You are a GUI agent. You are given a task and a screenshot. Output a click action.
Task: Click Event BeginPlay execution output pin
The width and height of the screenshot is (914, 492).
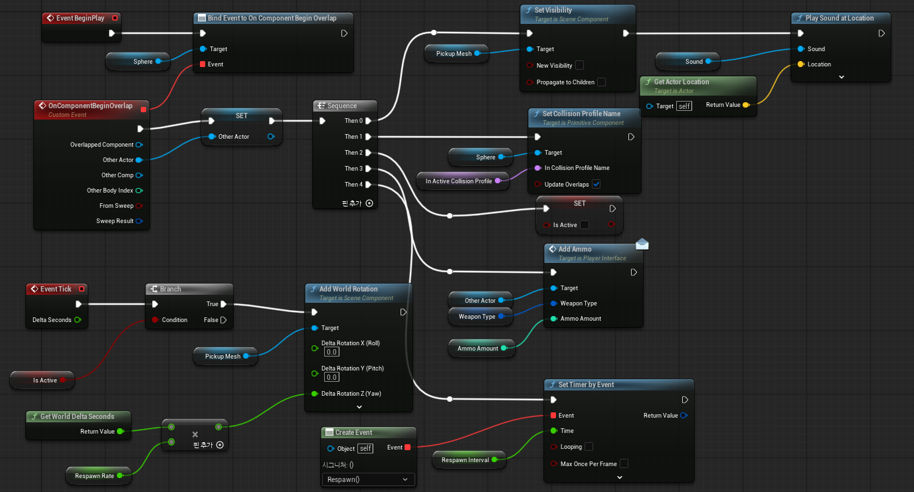pos(112,33)
